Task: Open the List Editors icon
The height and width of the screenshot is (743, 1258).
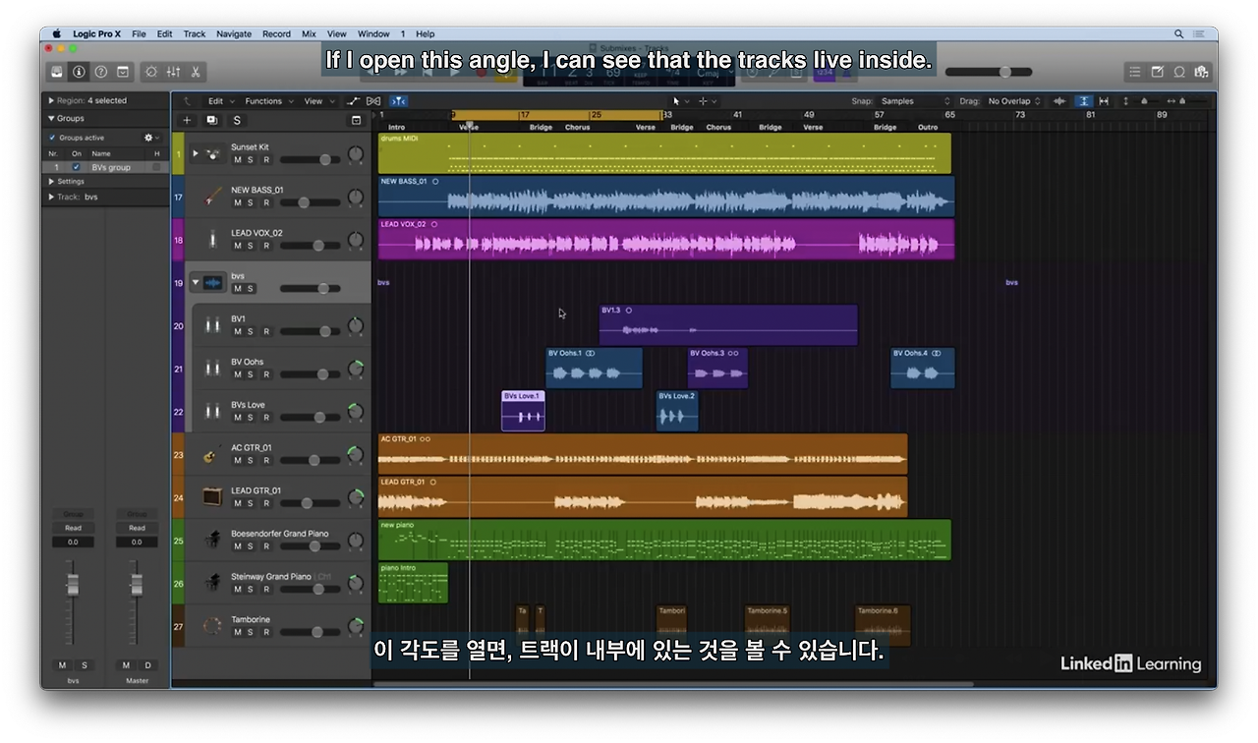Action: [1135, 72]
